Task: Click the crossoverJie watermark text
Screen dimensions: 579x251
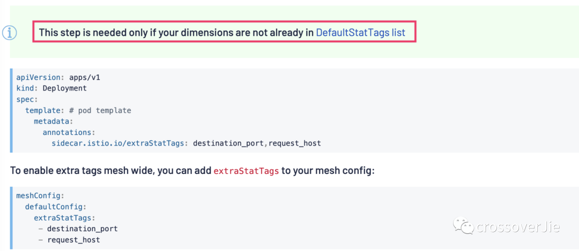Action: click(518, 227)
